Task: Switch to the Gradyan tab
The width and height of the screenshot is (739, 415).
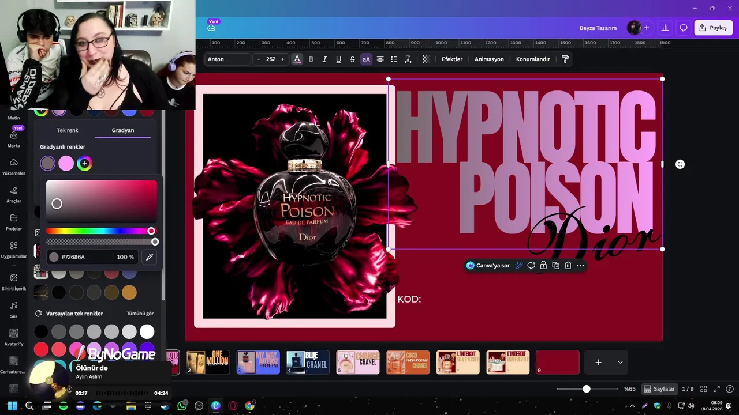Action: pyautogui.click(x=123, y=130)
